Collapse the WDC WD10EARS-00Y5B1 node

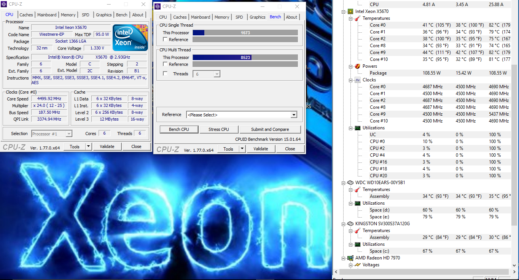(x=343, y=183)
